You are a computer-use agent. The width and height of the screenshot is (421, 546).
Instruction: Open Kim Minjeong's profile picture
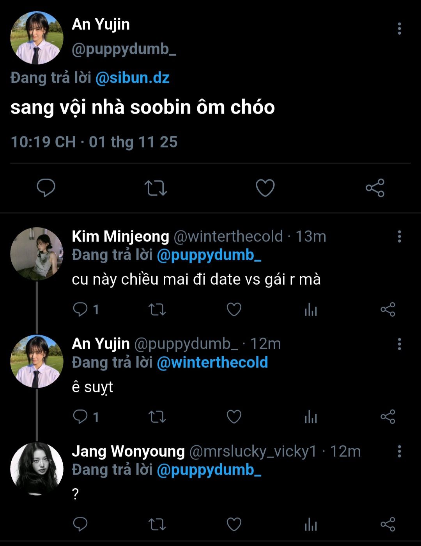[37, 254]
